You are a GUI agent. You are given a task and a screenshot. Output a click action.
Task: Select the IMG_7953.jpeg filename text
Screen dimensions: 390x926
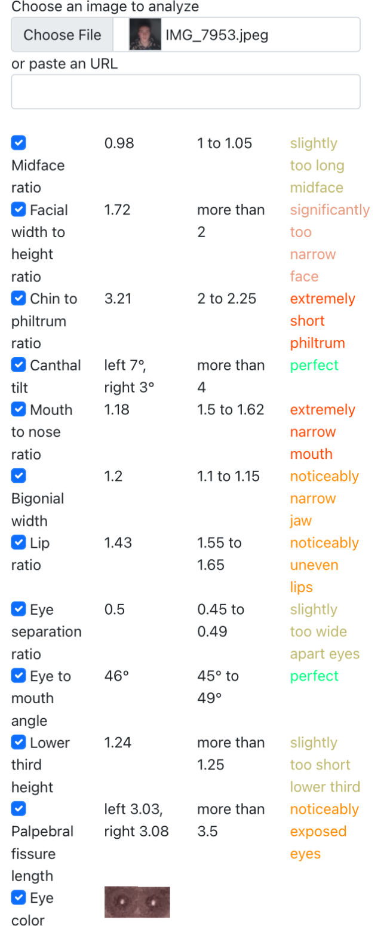pos(217,35)
